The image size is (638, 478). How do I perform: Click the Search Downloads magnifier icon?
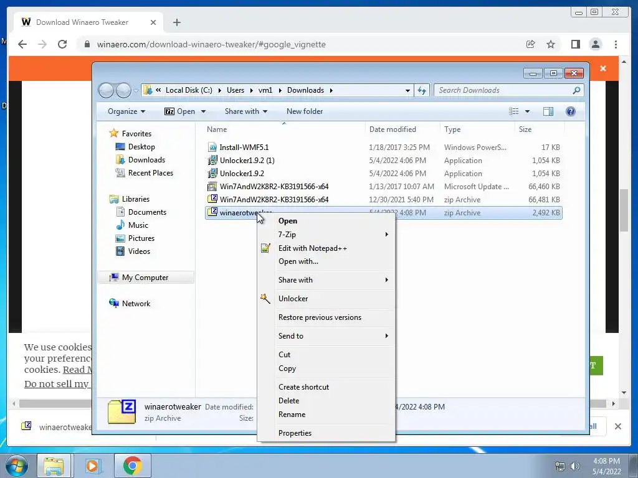point(576,90)
